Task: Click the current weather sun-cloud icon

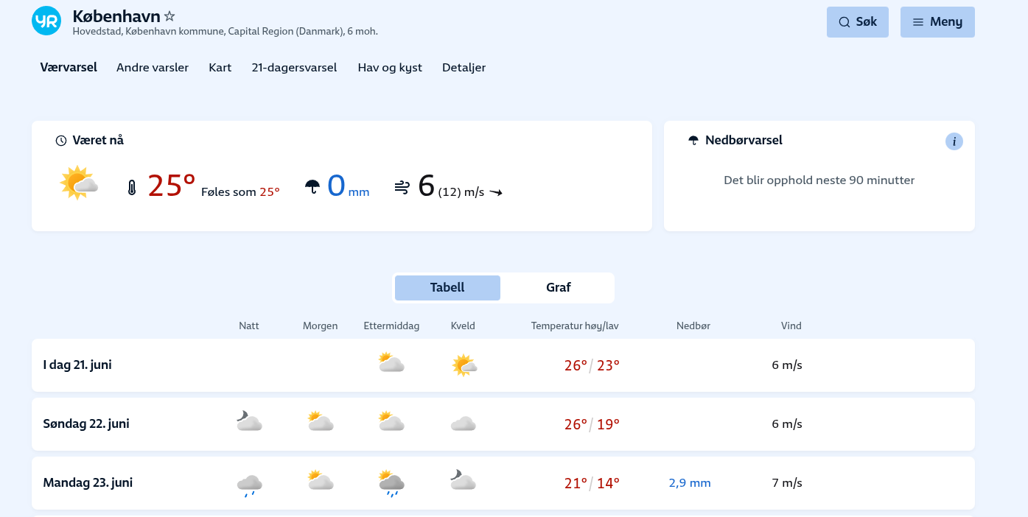Action: point(79,183)
